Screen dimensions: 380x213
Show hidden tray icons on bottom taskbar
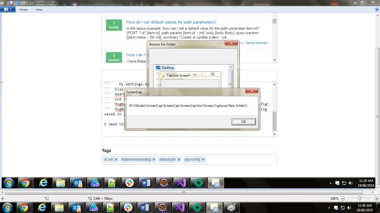(x=329, y=208)
